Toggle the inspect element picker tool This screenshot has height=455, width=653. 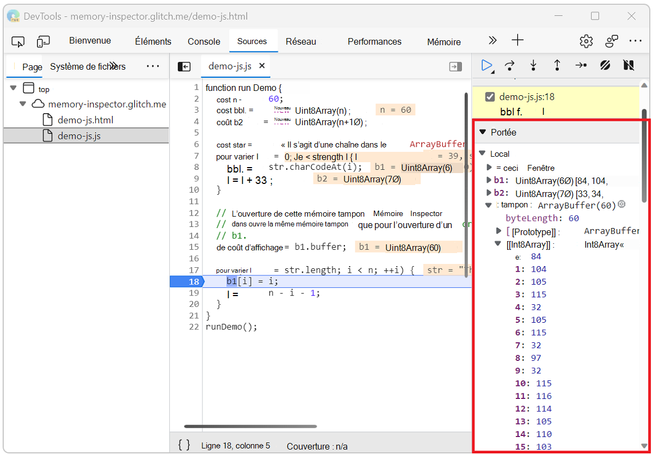point(18,41)
